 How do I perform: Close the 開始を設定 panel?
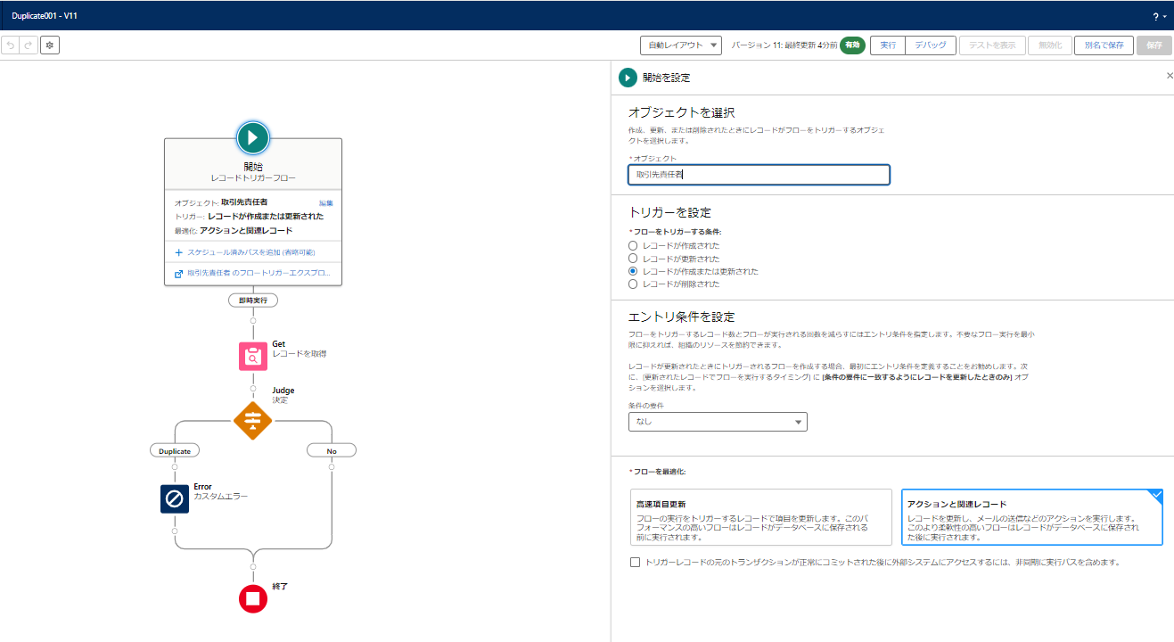point(1170,76)
